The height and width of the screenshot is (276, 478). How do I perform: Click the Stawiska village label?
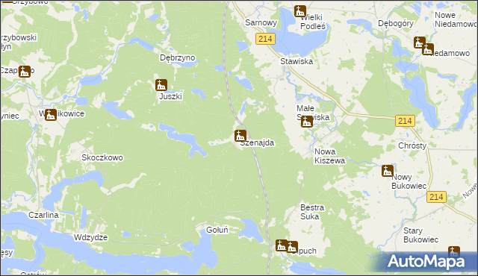coord(297,61)
